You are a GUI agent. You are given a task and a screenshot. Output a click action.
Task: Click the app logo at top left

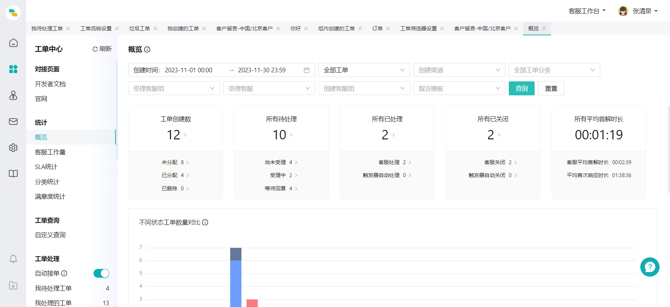click(13, 13)
